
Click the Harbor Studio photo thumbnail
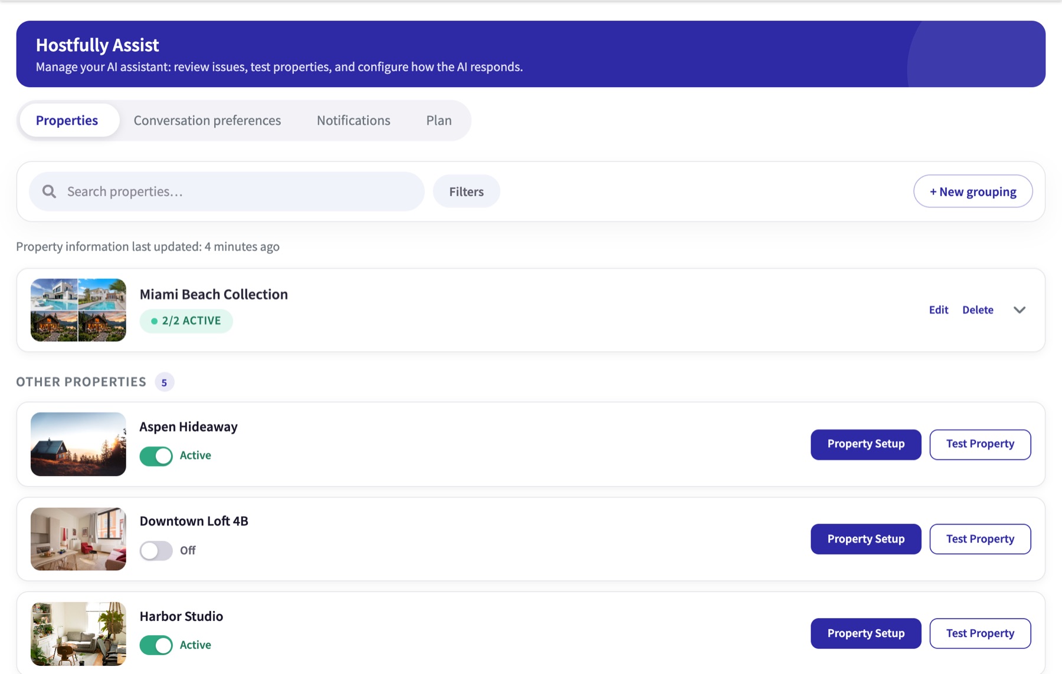(78, 634)
